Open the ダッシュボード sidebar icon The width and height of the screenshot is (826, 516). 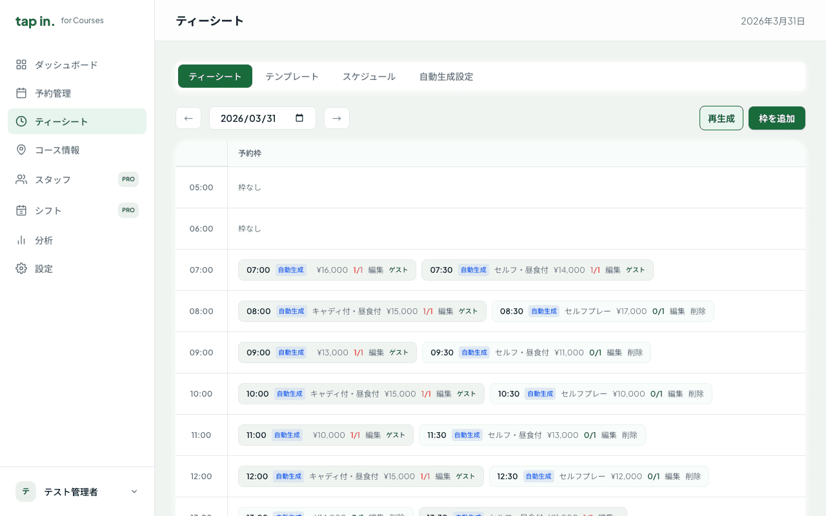click(21, 64)
